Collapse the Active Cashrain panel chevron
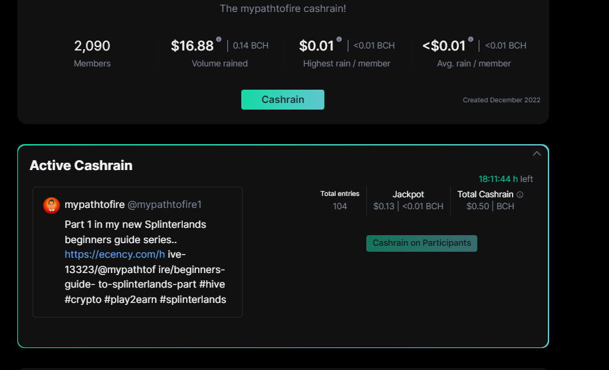The image size is (609, 370). click(537, 153)
